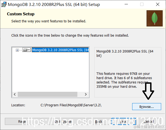Click the installer icon in the title bar

[x=4, y=5]
